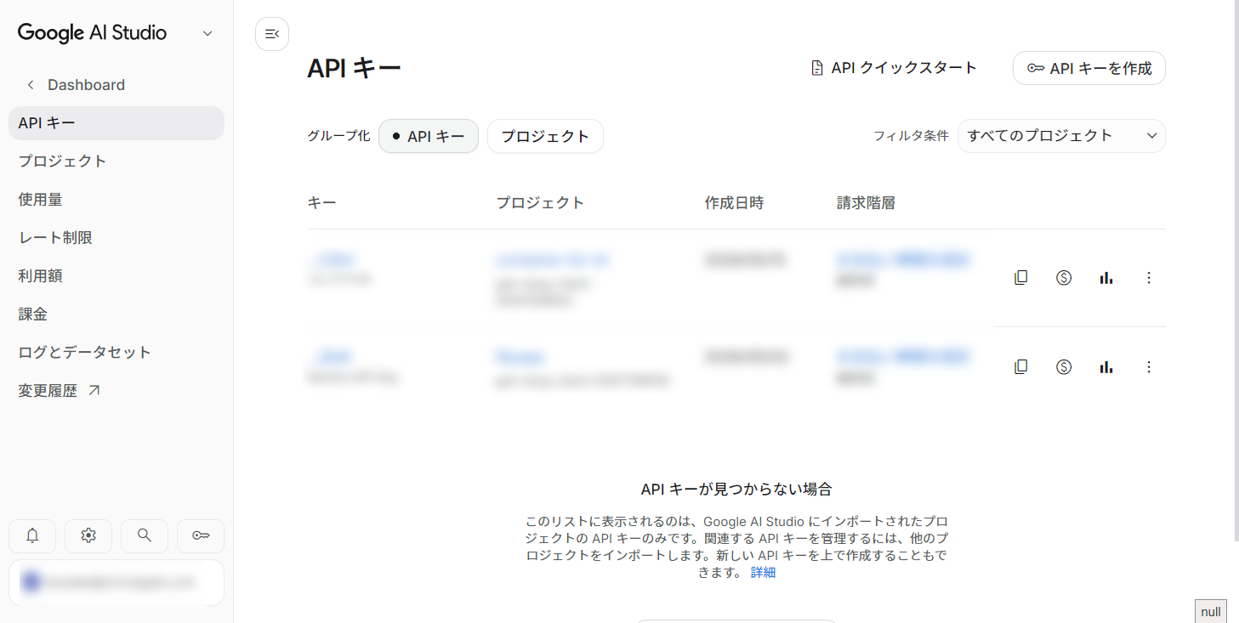Go to レート制限 page
Viewport: 1239px width, 623px height.
[117, 238]
